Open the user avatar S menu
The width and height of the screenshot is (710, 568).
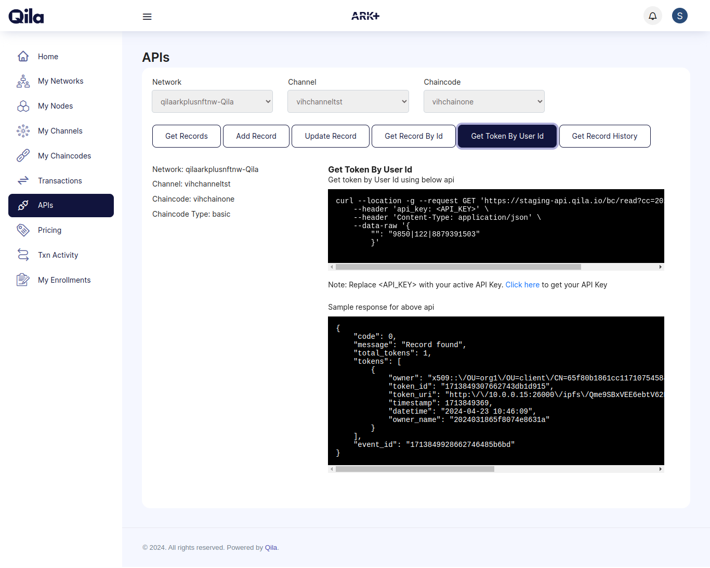pyautogui.click(x=680, y=16)
